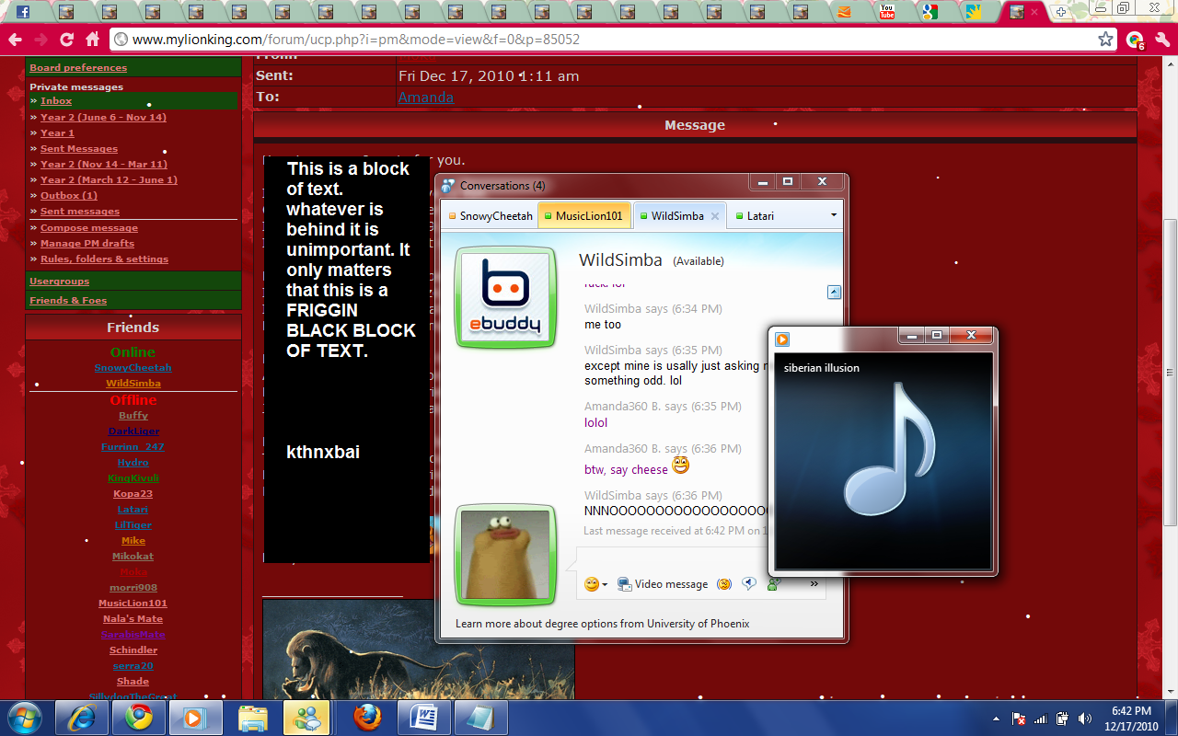1178x736 pixels.
Task: Expand more chat toolbar options chevron
Action: (814, 583)
